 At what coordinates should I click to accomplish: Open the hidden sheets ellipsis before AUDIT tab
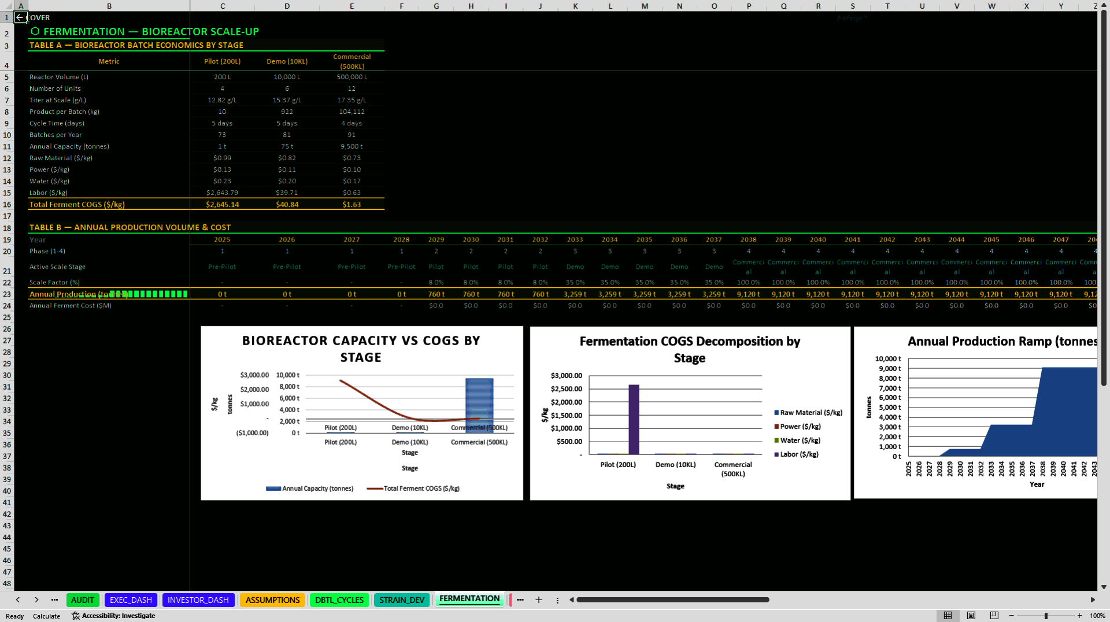click(x=54, y=600)
